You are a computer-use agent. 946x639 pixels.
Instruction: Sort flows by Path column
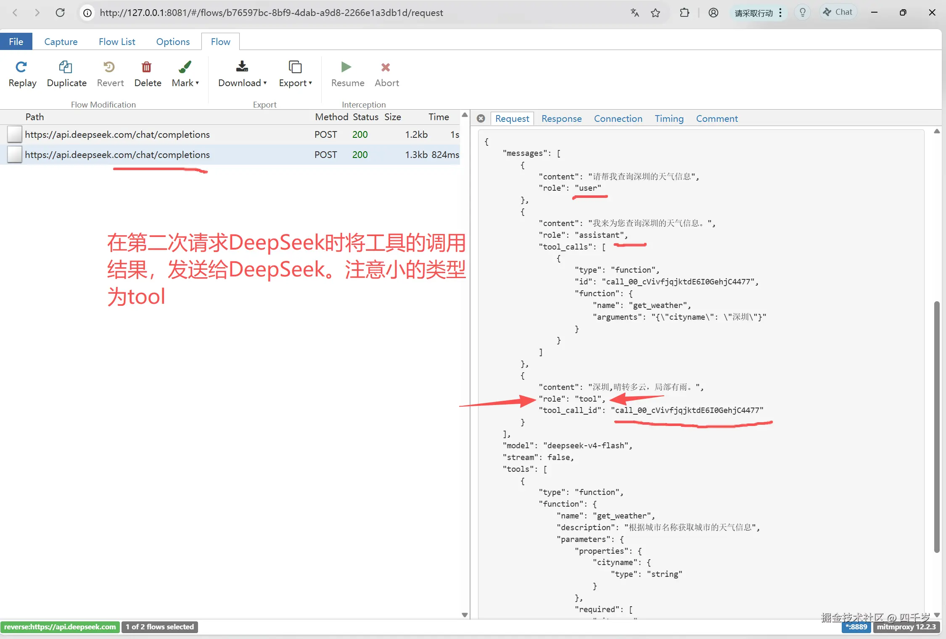(34, 117)
